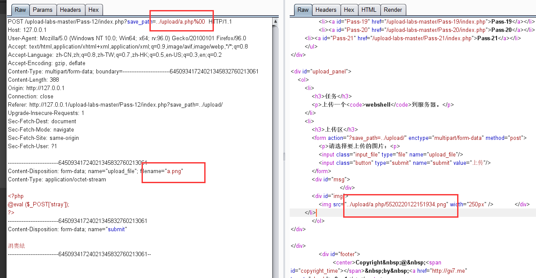Click the 'Content-Type: application/octet-stream' line
Viewport: 536px width, 278px height.
57,179
